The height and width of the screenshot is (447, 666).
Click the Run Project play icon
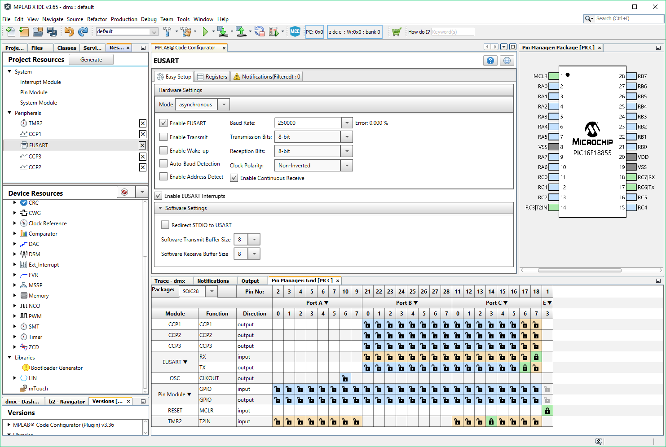[205, 31]
